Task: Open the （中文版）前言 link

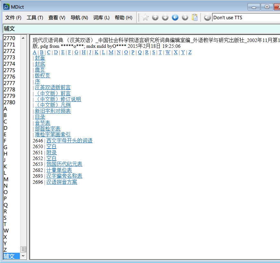Action: tap(53, 93)
